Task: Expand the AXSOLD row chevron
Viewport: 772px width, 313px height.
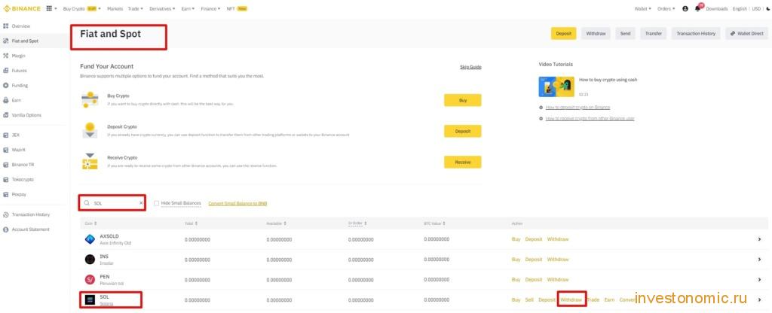Action: click(760, 239)
